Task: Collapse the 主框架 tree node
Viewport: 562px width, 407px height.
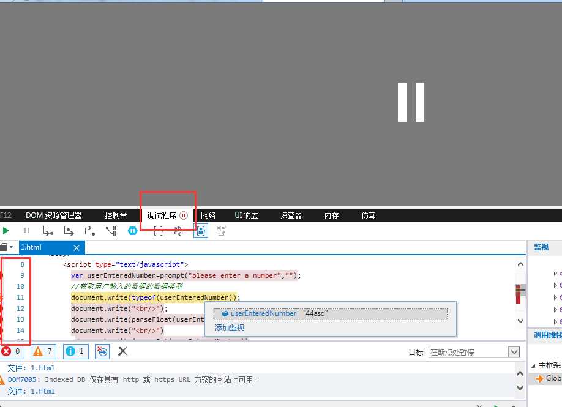Action: [x=533, y=365]
